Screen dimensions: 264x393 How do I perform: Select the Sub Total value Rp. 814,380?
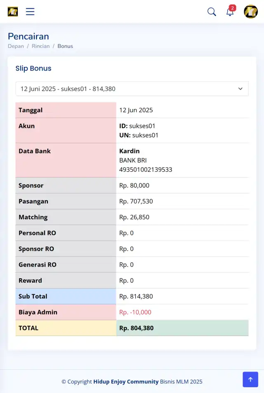click(136, 296)
